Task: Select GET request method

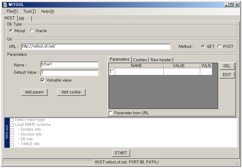Action: pyautogui.click(x=203, y=46)
